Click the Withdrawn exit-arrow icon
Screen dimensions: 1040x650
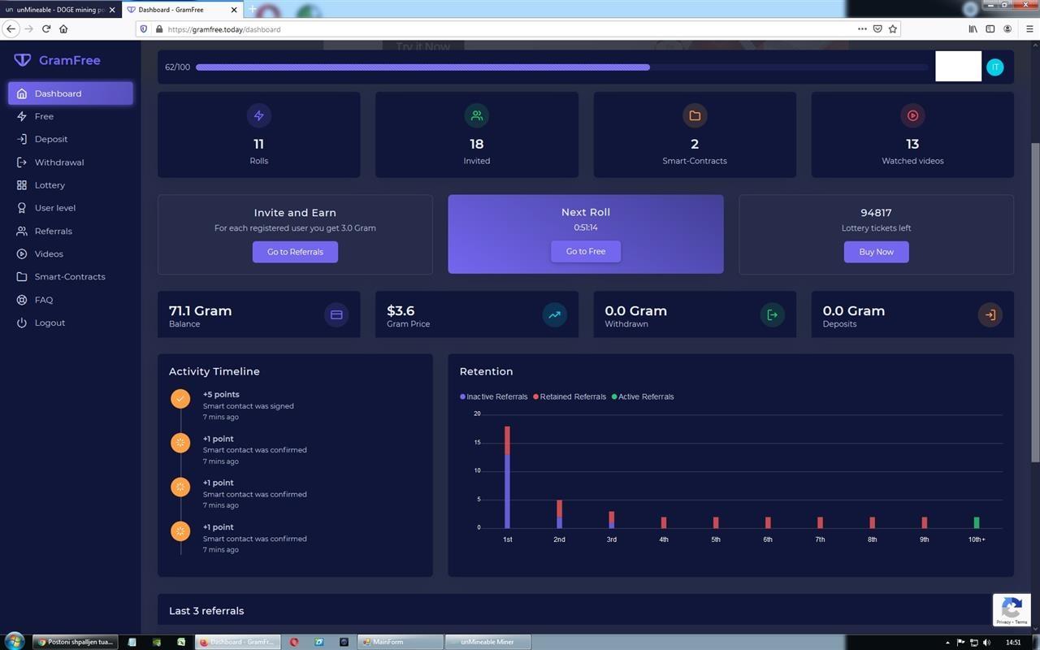coord(772,314)
